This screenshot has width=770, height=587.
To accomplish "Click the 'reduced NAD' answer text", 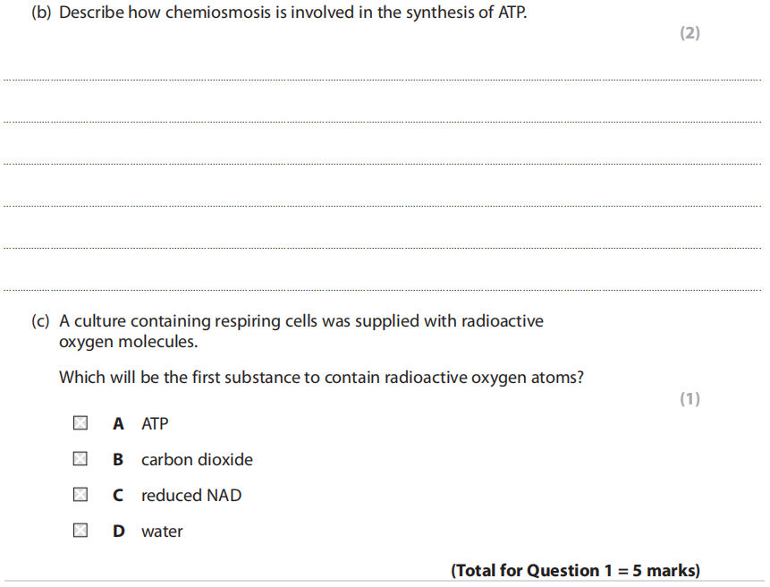I will [x=191, y=495].
